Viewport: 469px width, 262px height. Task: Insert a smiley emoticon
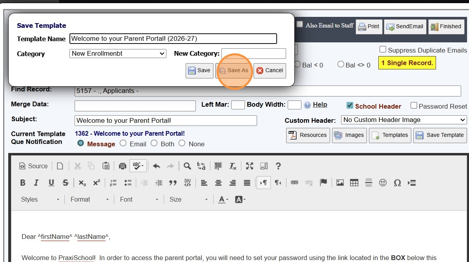point(383,182)
